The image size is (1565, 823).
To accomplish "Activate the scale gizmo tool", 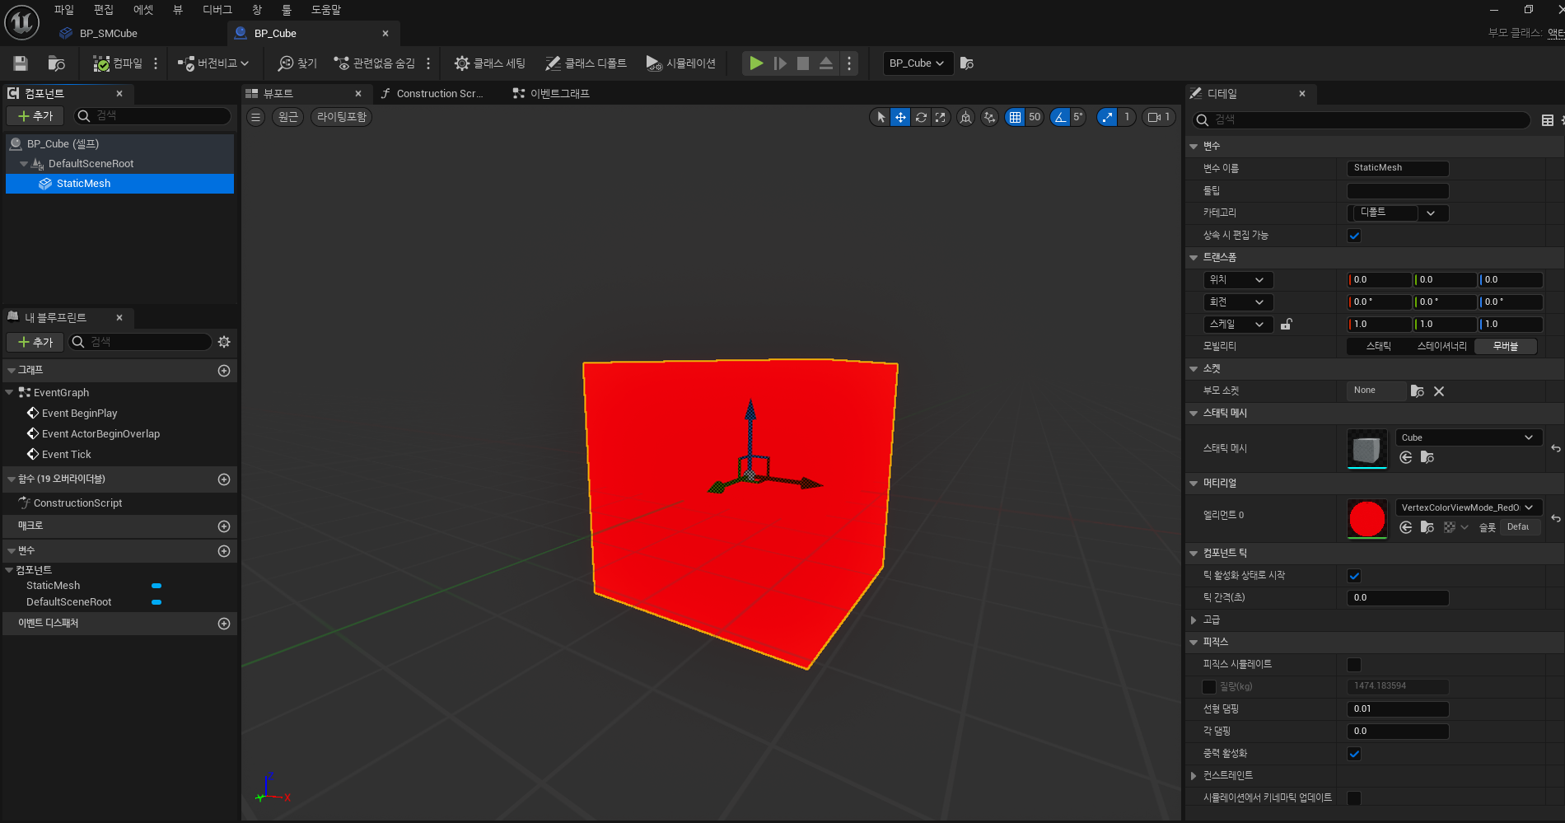I will [x=941, y=117].
